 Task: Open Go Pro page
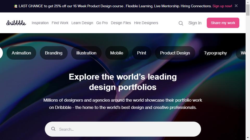pos(102,23)
